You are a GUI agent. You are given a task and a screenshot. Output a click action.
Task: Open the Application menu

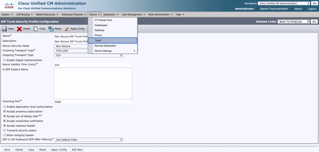111,14
